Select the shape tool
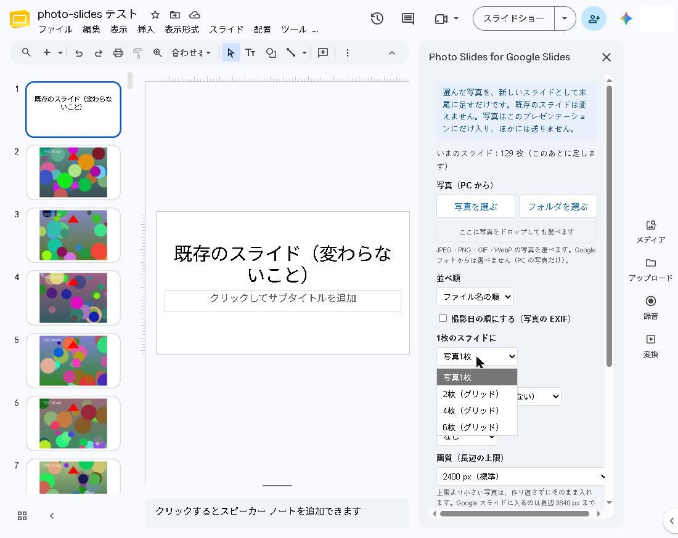Viewport: 678px width, 538px height. [x=271, y=53]
